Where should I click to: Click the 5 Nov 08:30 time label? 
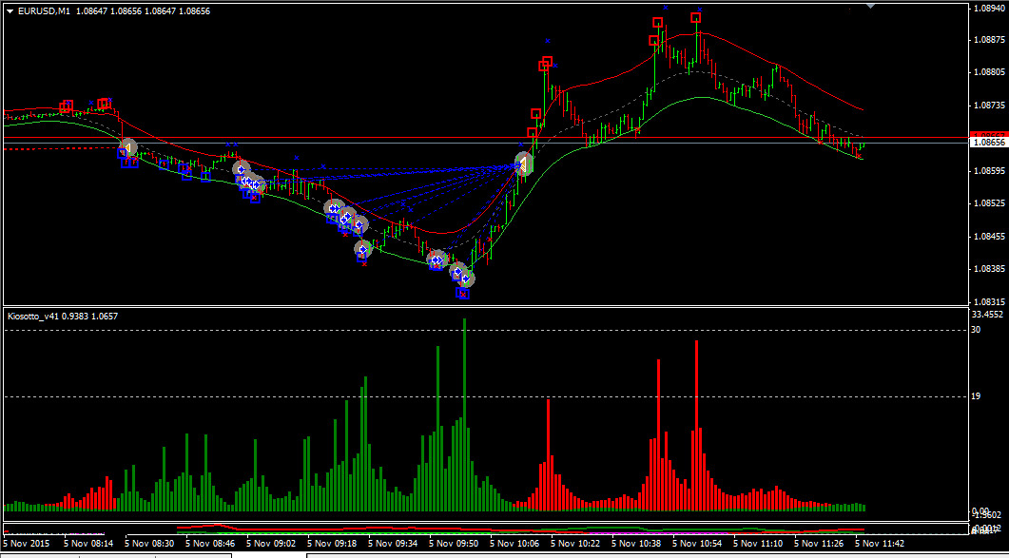(x=148, y=543)
